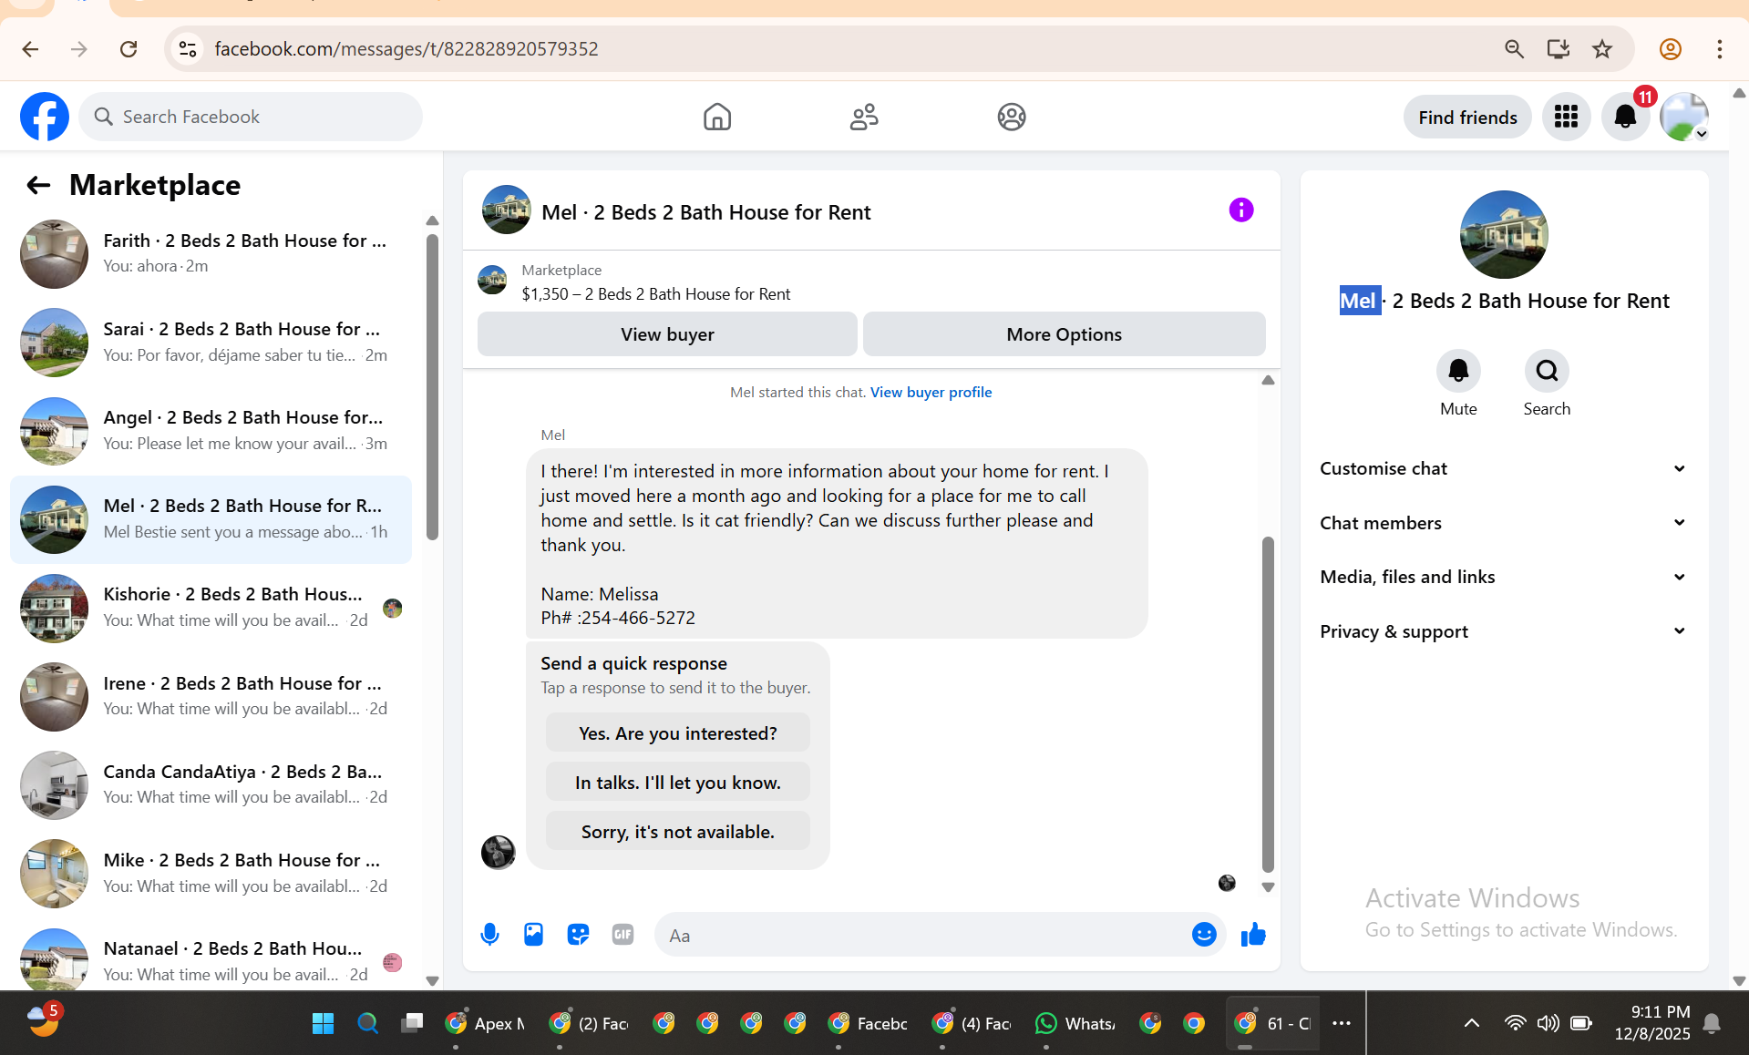
Task: Open notifications bell with 11 badge
Action: (1625, 117)
